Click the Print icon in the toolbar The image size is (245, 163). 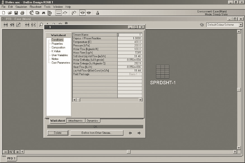point(22,13)
